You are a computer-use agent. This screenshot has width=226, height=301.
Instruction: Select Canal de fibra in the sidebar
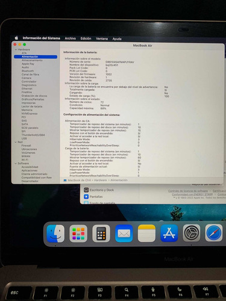30,75
